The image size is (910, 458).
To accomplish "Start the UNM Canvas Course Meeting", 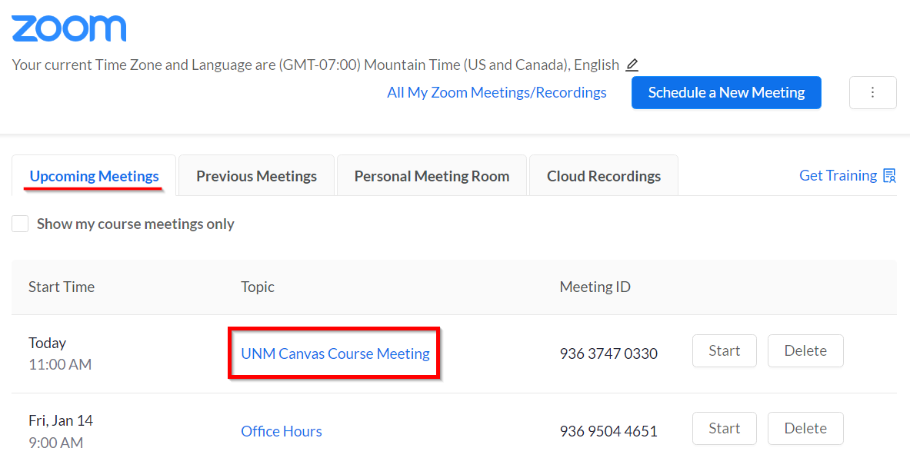I will point(724,351).
